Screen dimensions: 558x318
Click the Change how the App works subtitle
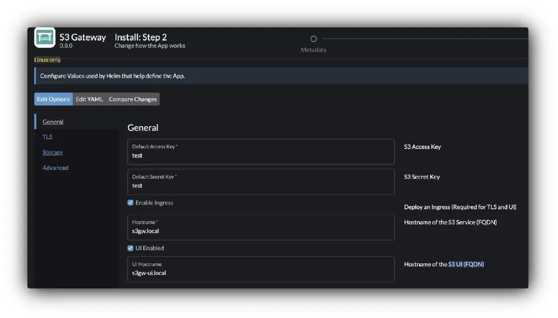click(150, 45)
